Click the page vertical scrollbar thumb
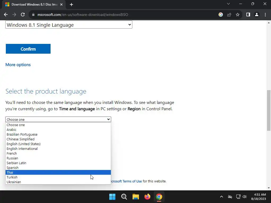271x203 pixels. pyautogui.click(x=269, y=110)
